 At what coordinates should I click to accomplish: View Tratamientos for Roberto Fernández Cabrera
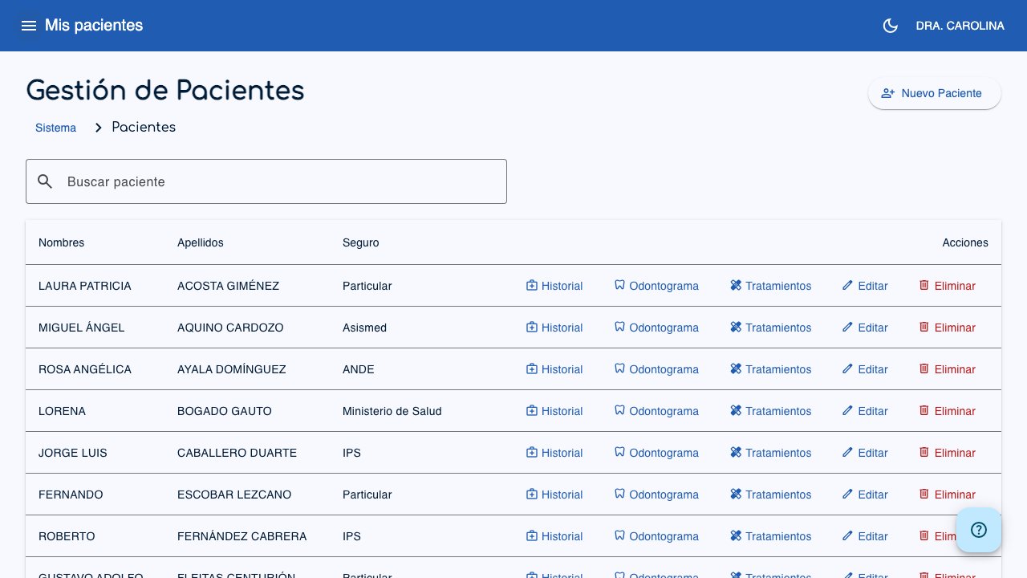pos(771,536)
